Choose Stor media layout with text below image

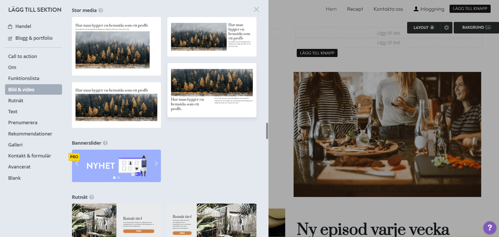(212, 90)
